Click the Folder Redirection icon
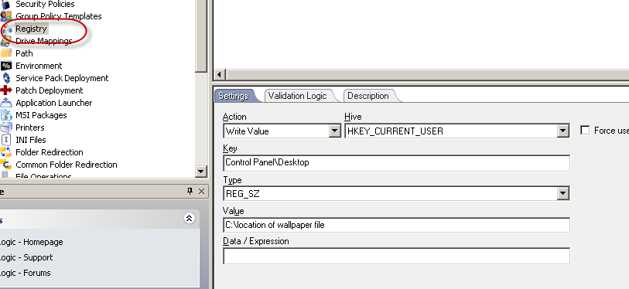629x289 pixels. pyautogui.click(x=5, y=152)
